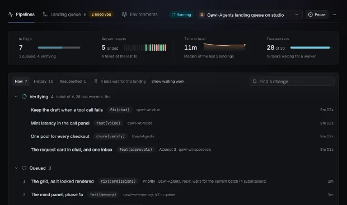Open the Pipelines tab
Viewport: 347px width, 205px height.
tap(21, 15)
